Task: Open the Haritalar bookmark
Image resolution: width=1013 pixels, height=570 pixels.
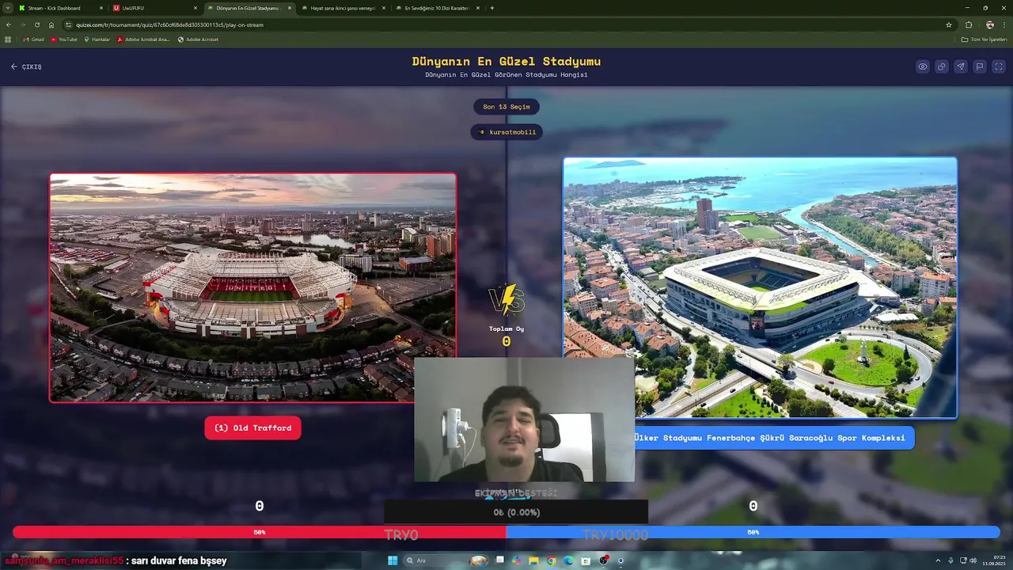Action: [x=97, y=40]
